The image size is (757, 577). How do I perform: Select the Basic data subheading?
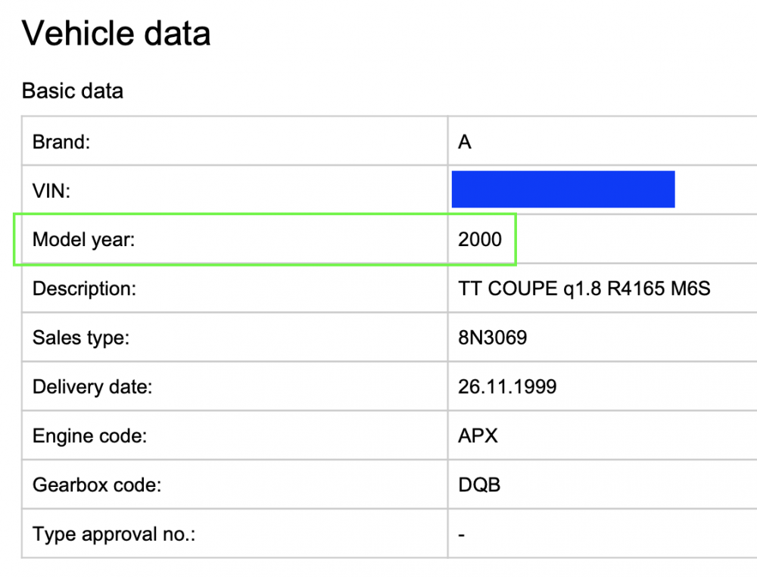point(73,91)
